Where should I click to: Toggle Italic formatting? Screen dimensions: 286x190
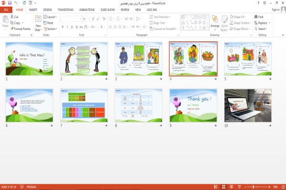click(x=67, y=27)
